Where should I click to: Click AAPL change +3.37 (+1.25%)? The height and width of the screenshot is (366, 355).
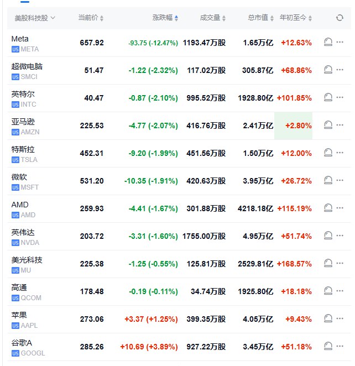pos(151,319)
